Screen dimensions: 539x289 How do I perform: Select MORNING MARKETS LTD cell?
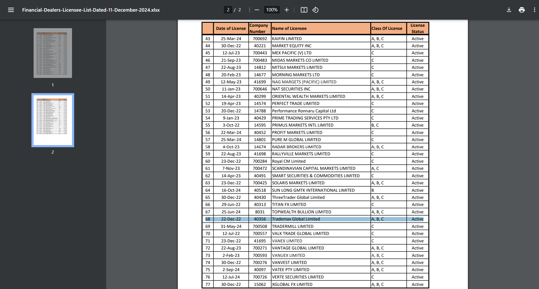pos(321,75)
